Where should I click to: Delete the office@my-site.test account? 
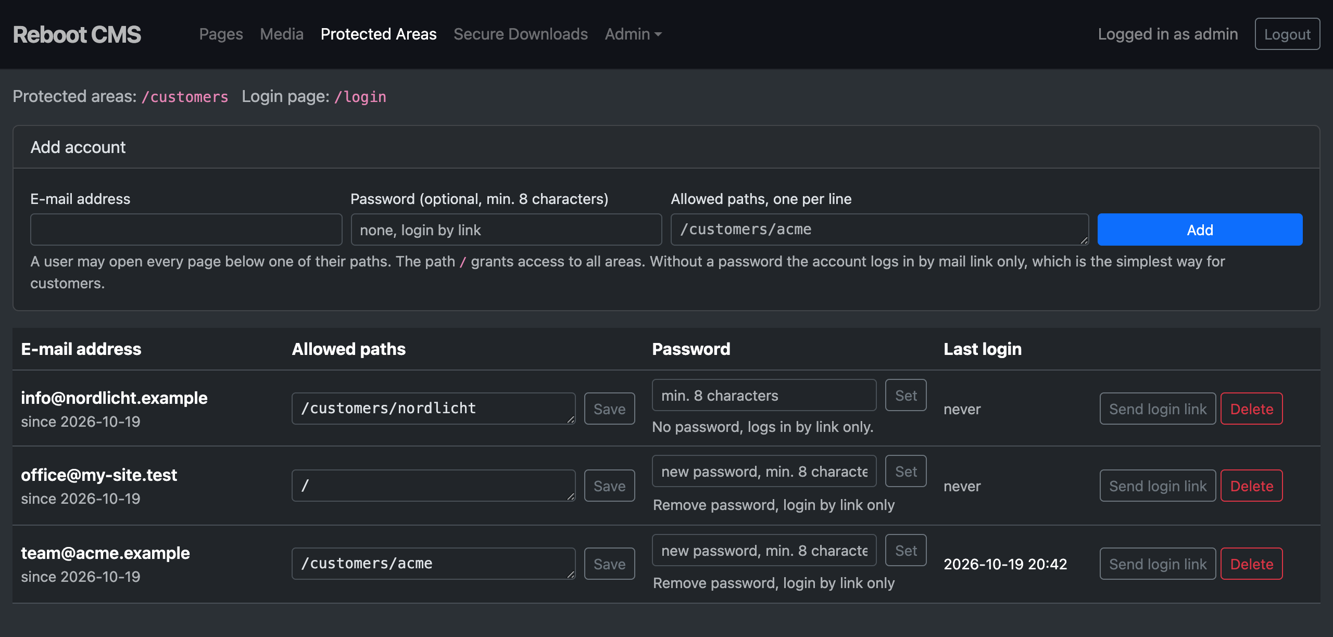coord(1252,486)
